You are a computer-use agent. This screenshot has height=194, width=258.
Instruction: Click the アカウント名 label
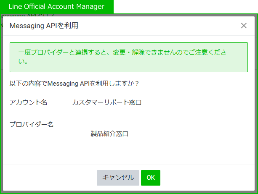[x=28, y=102]
